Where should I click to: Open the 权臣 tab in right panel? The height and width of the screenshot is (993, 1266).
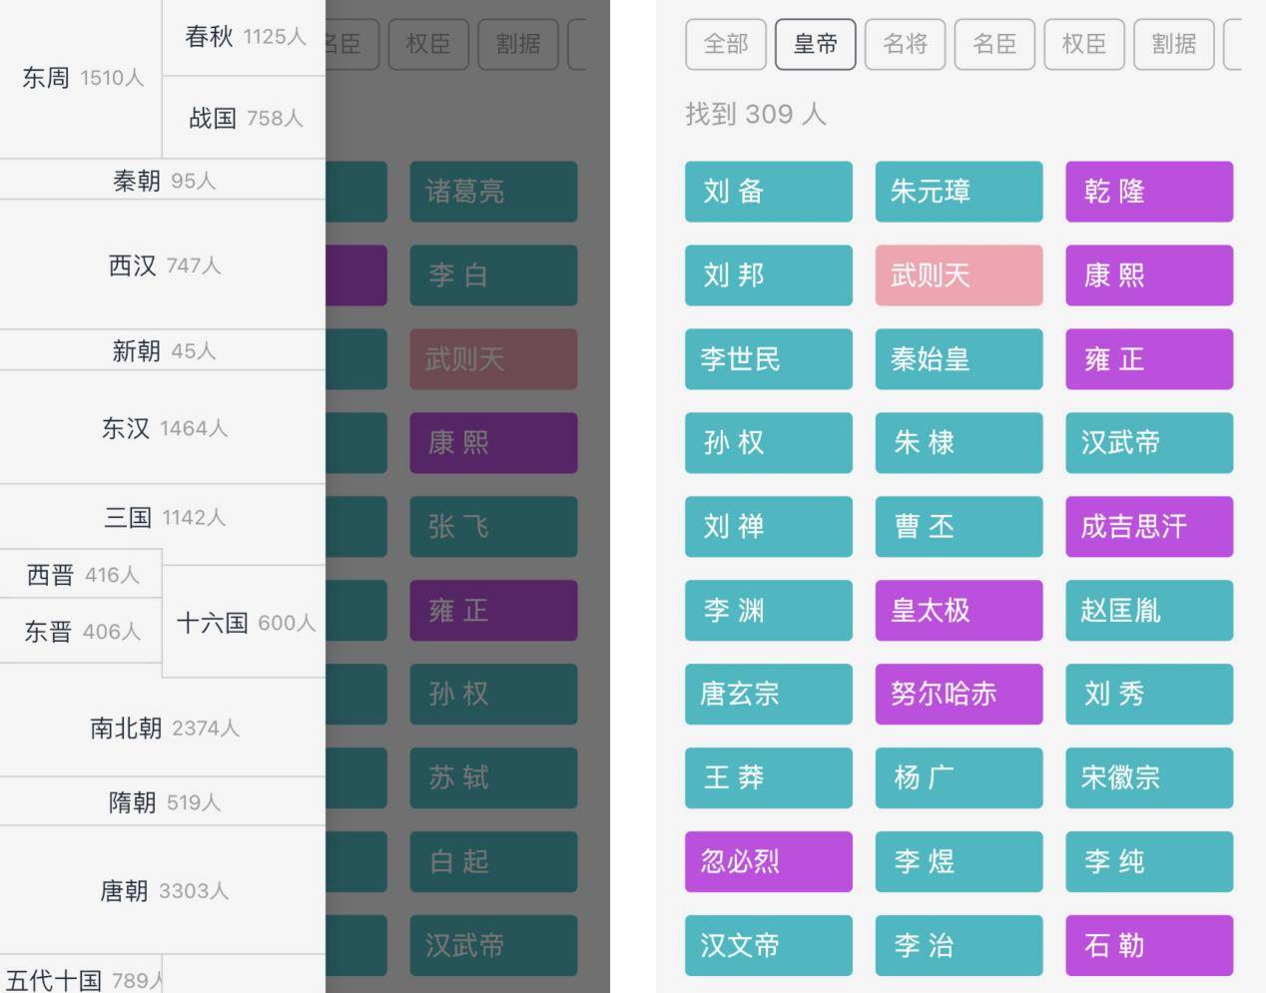point(1084,44)
